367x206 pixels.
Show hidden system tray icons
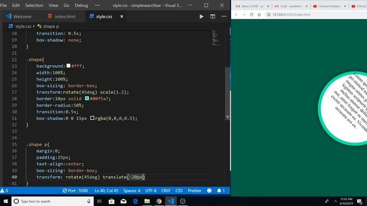(x=335, y=201)
